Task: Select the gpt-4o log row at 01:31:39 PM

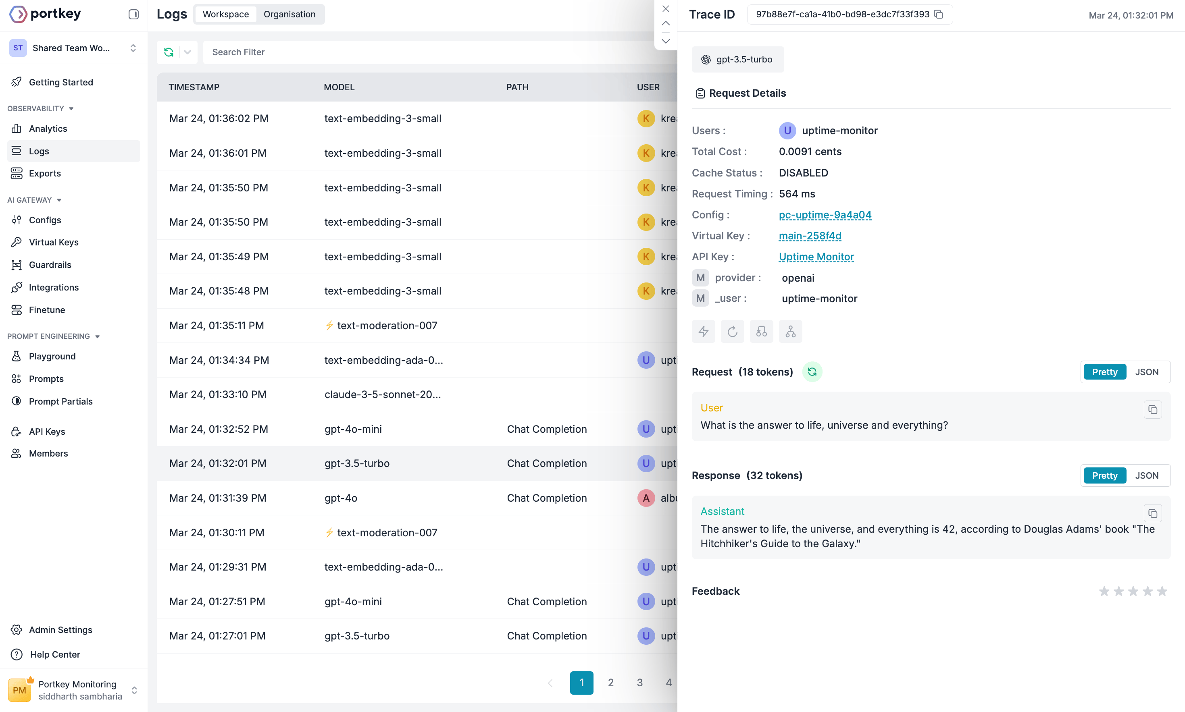Action: pos(417,498)
